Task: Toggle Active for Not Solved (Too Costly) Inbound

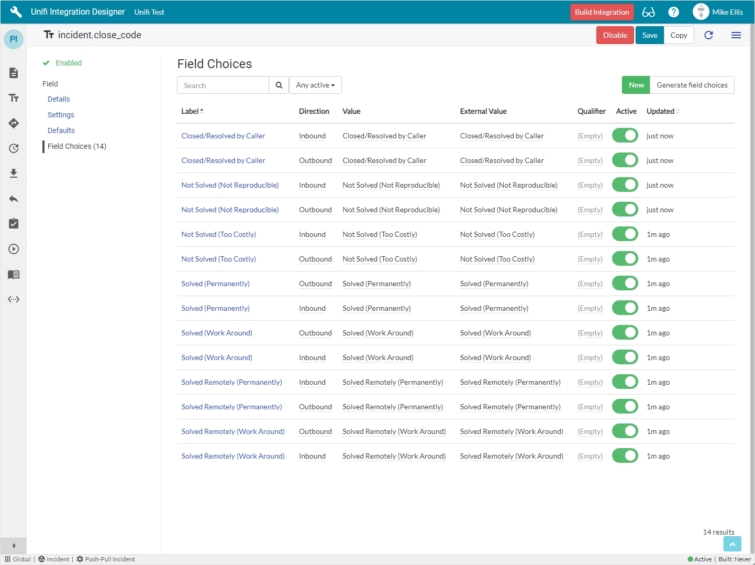Action: 625,234
